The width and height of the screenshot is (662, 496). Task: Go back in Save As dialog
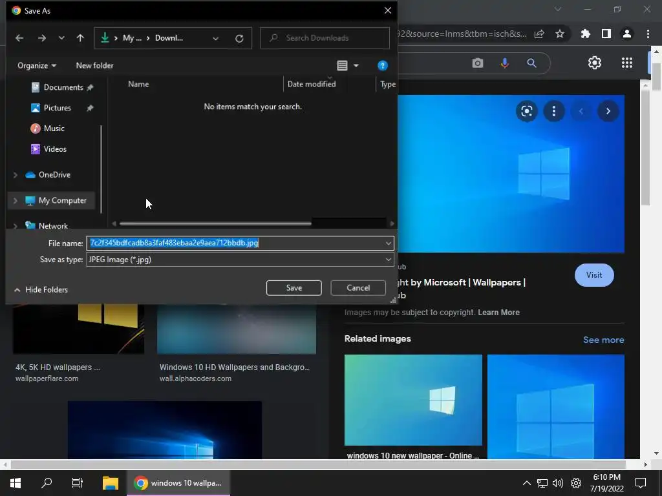19,38
